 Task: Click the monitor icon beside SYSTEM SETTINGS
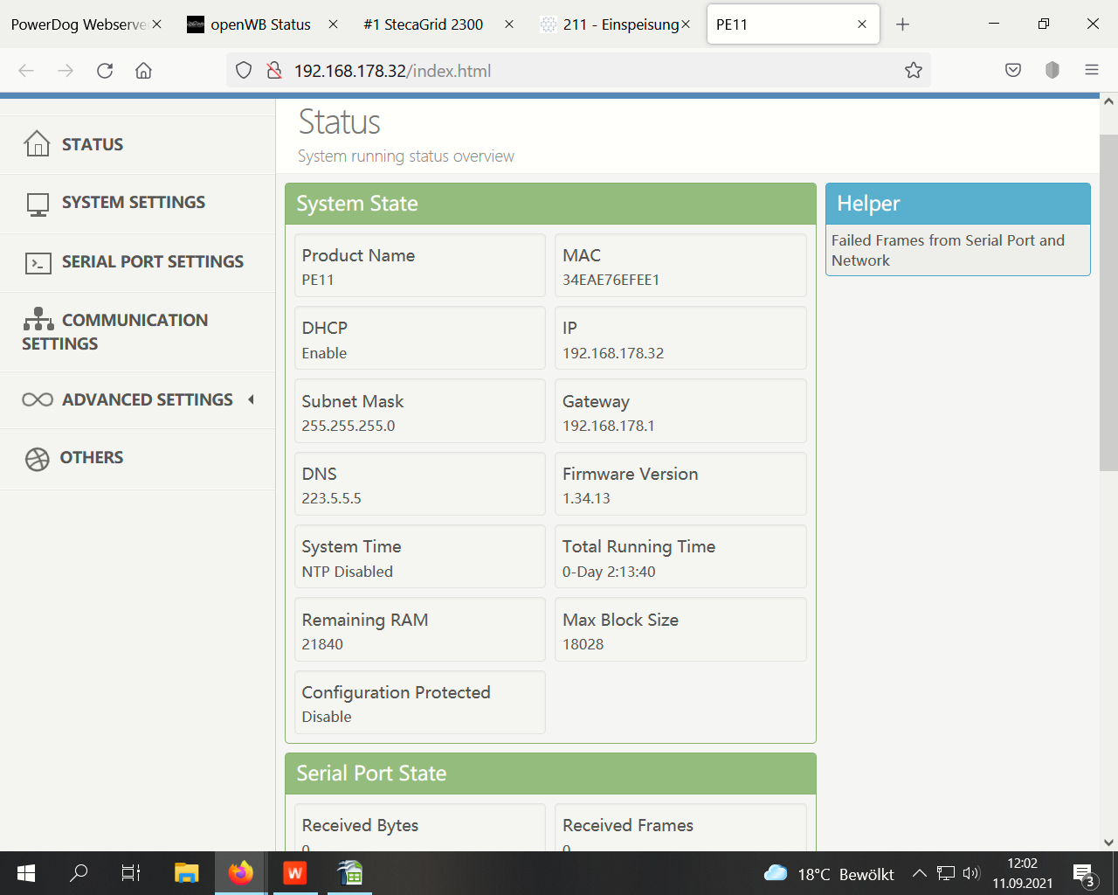pos(38,204)
